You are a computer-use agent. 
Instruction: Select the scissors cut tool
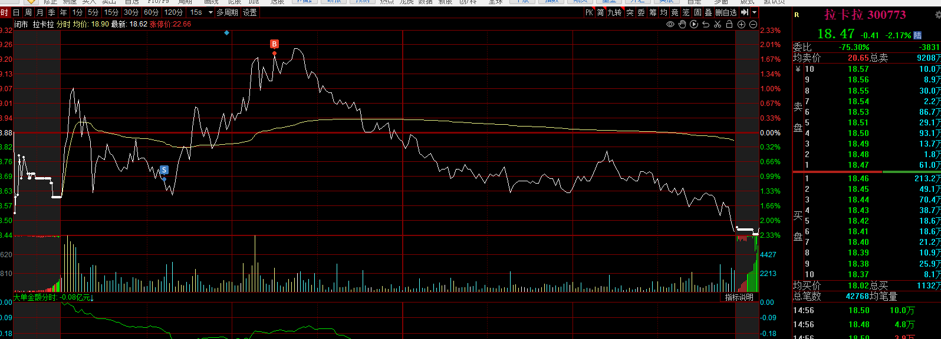coord(718,24)
